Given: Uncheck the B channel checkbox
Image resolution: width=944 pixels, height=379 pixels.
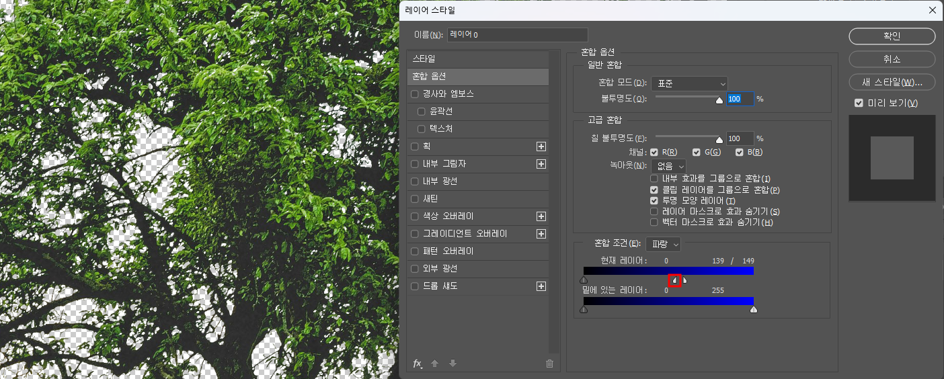Looking at the screenshot, I should (x=739, y=153).
